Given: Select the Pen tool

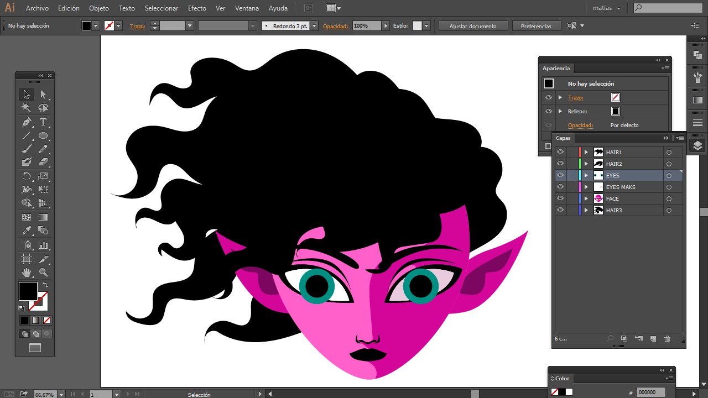Looking at the screenshot, I should (x=27, y=122).
